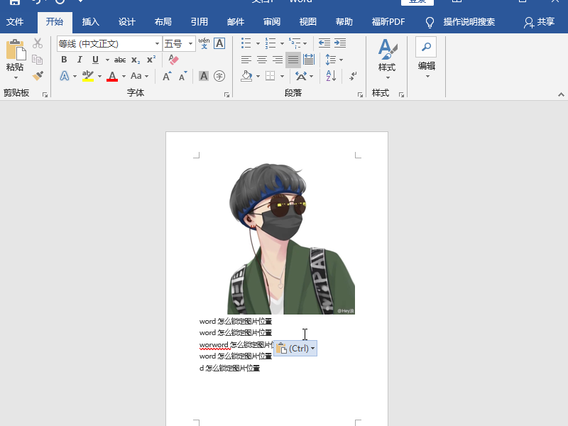Image resolution: width=568 pixels, height=426 pixels.
Task: Click the Cut scissors icon
Action: [38, 44]
